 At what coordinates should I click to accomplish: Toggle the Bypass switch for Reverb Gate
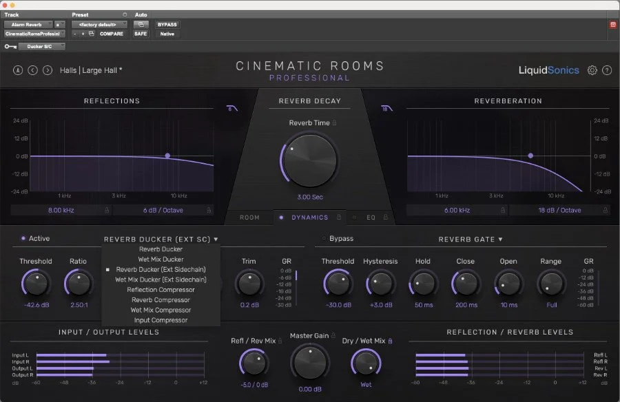tap(324, 238)
